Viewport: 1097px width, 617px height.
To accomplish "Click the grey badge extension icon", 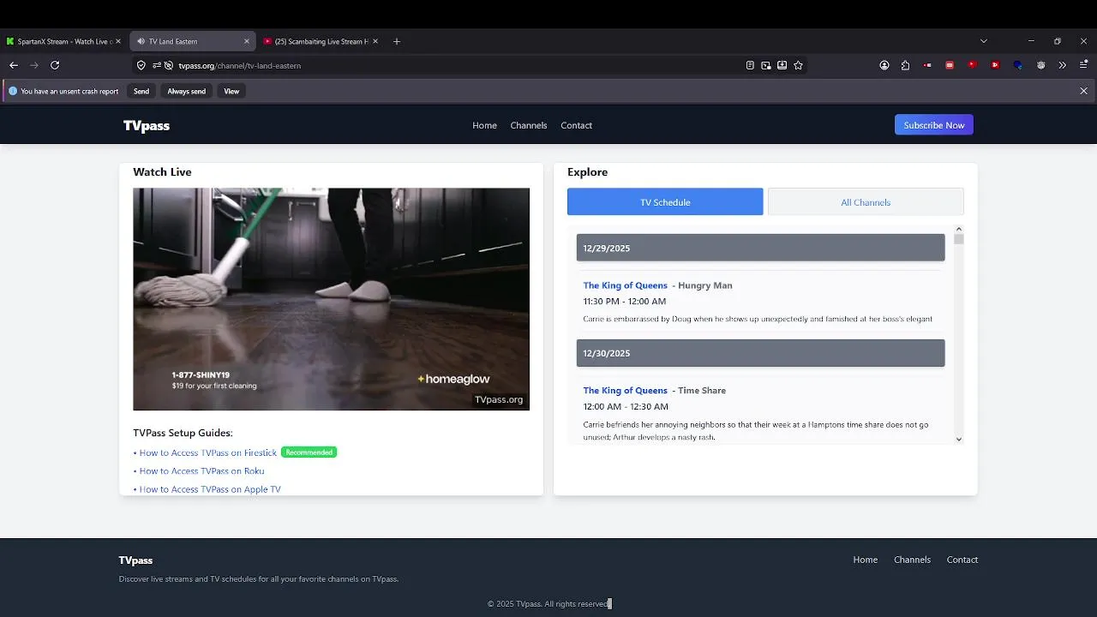I will [1041, 65].
